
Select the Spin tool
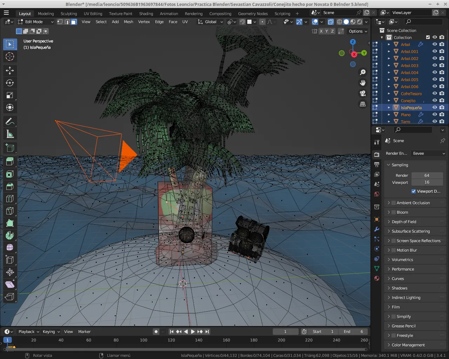click(x=10, y=235)
